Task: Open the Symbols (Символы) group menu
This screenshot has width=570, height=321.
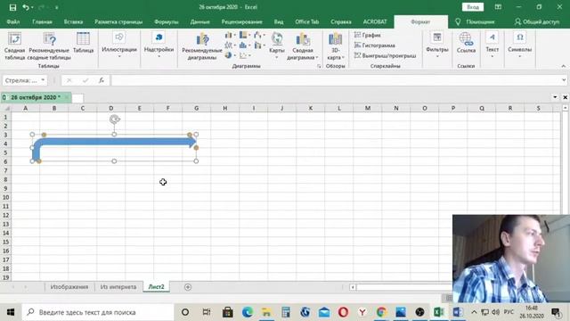Action: tap(519, 45)
